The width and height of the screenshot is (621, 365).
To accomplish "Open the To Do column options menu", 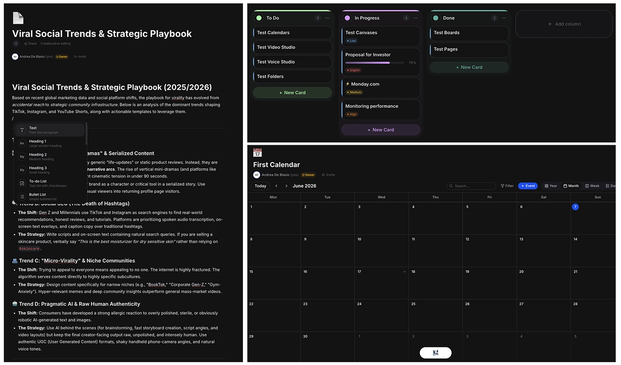I will tap(327, 18).
